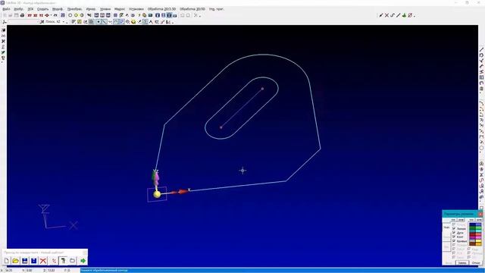Click the question mark help icon

139,15
